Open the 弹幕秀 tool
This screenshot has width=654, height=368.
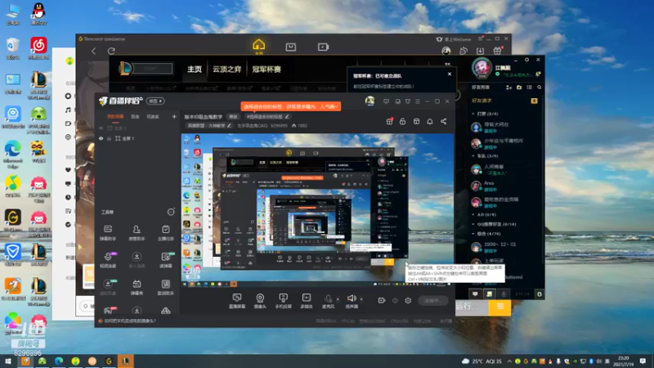(x=137, y=287)
